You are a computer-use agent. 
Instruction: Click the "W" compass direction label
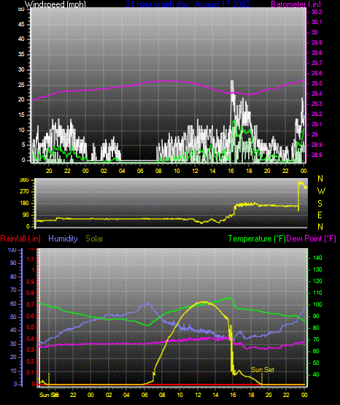321,191
